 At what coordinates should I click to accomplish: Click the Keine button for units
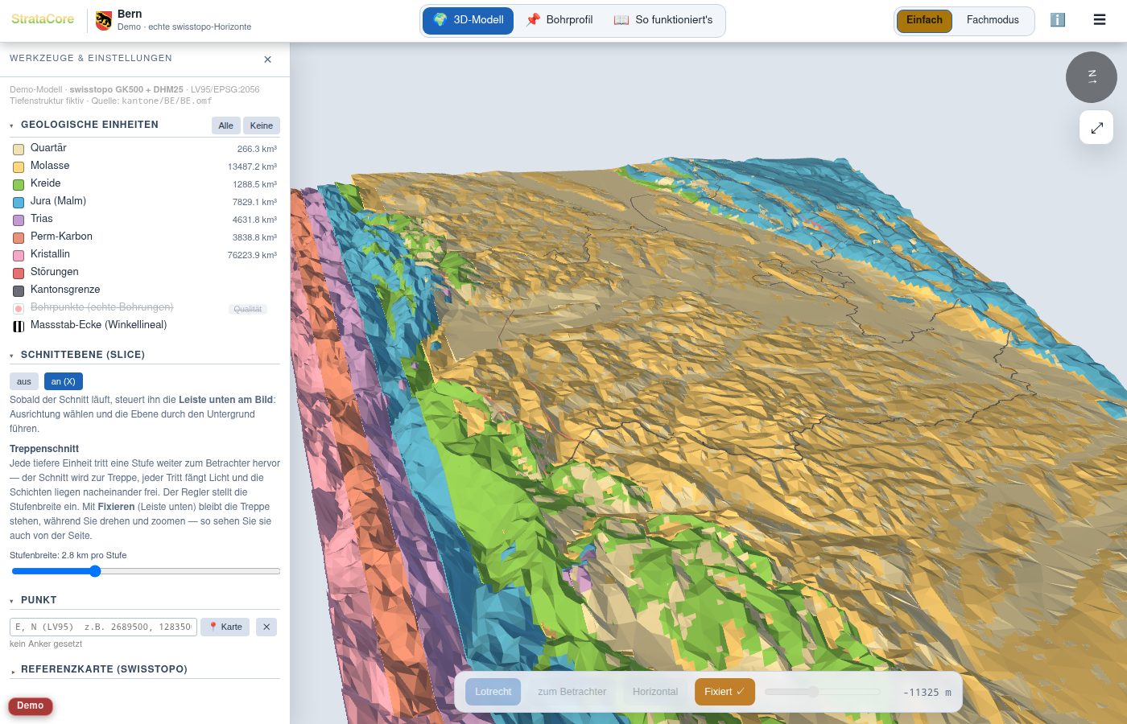(262, 125)
